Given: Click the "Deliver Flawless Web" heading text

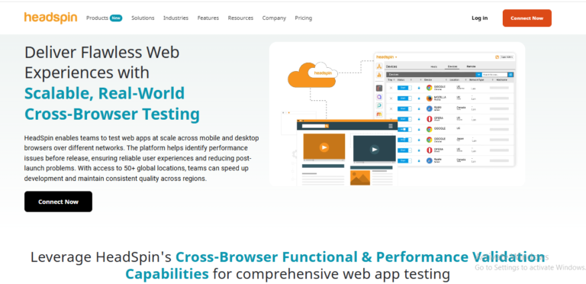Looking at the screenshot, I should click(x=102, y=53).
